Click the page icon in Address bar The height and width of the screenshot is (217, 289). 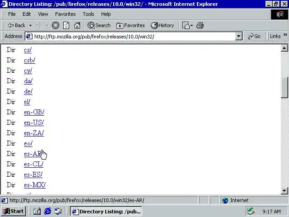[x=29, y=36]
